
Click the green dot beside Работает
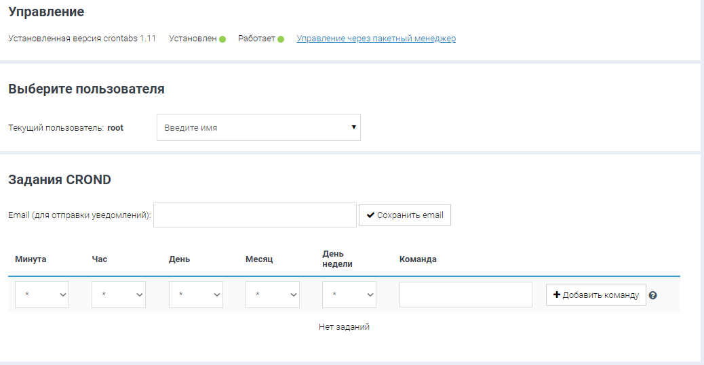click(x=281, y=39)
